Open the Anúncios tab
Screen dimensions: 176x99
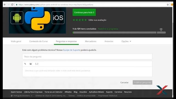click(109, 41)
